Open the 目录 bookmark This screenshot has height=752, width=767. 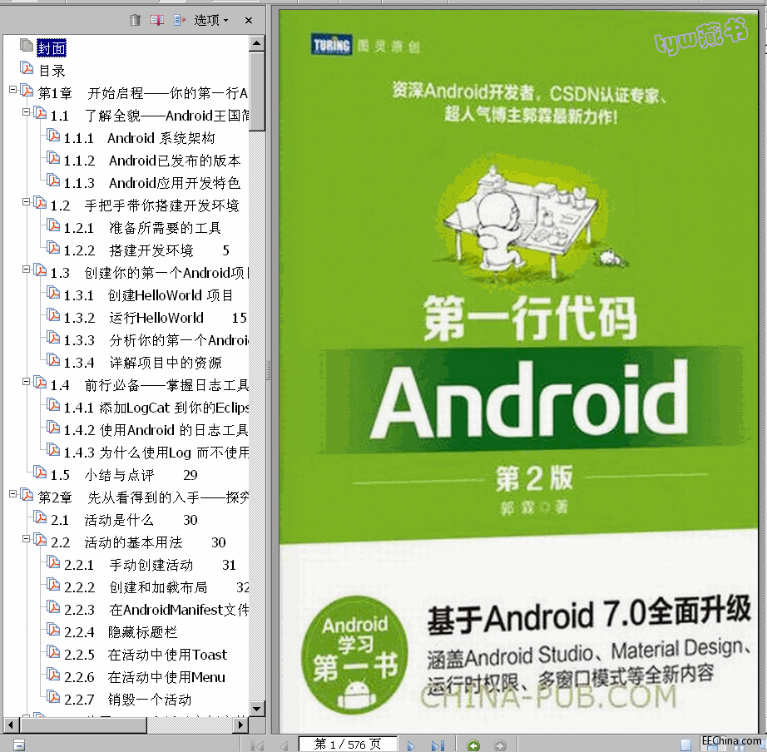point(52,71)
